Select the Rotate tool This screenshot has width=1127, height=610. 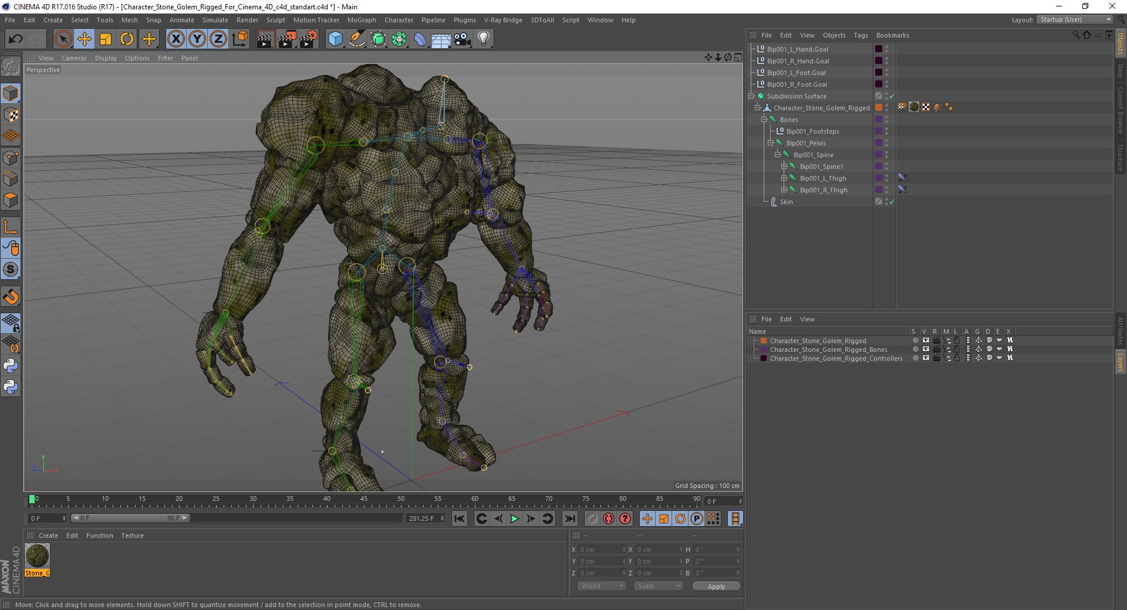(127, 39)
